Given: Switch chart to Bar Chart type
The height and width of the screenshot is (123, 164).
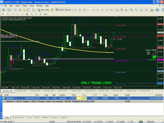Looking at the screenshot, I should pos(117,10).
